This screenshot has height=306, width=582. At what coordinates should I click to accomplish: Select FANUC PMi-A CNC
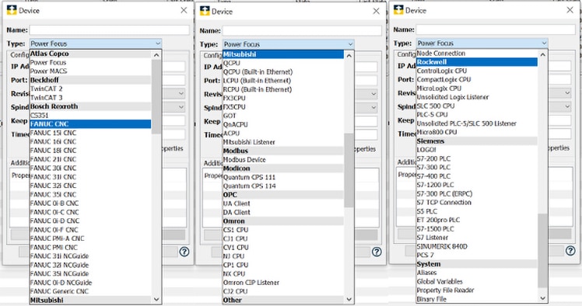point(57,238)
